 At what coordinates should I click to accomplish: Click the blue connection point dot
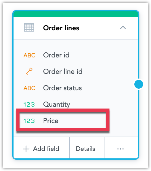point(139,84)
